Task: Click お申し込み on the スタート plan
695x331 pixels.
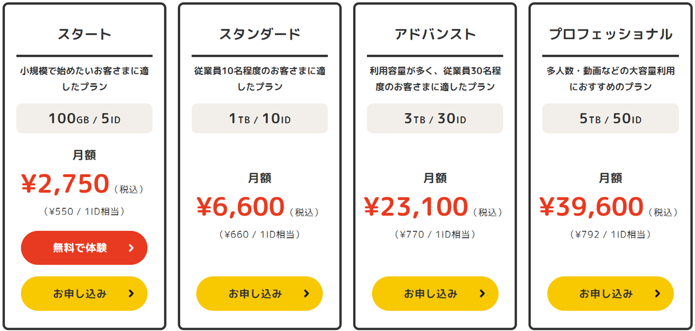Action: pos(84,293)
